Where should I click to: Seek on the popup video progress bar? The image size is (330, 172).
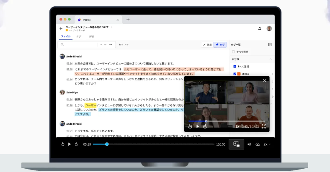(x=227, y=121)
